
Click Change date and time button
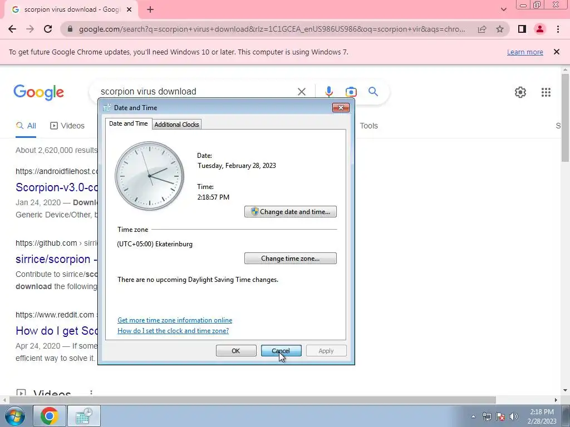[x=291, y=212]
